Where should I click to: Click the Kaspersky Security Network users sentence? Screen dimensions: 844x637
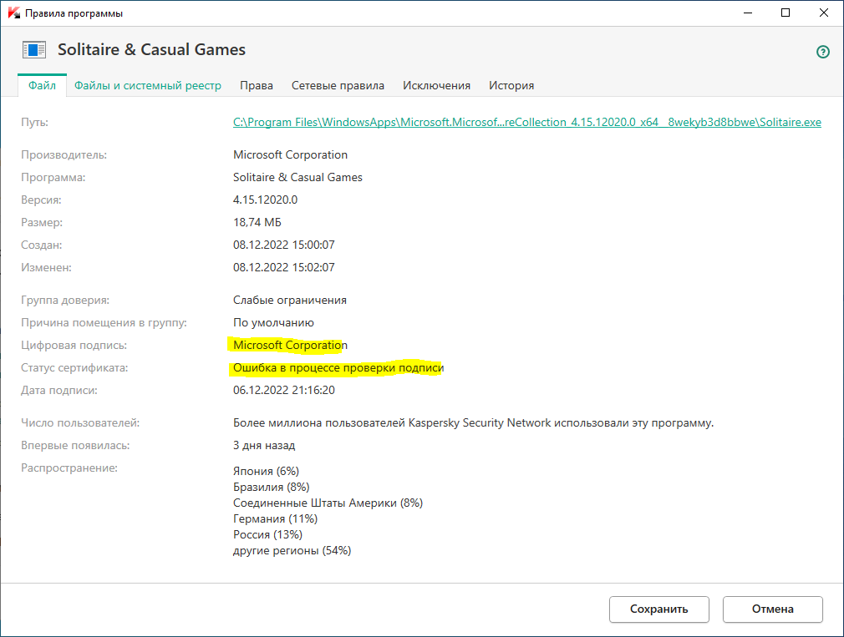tap(473, 423)
